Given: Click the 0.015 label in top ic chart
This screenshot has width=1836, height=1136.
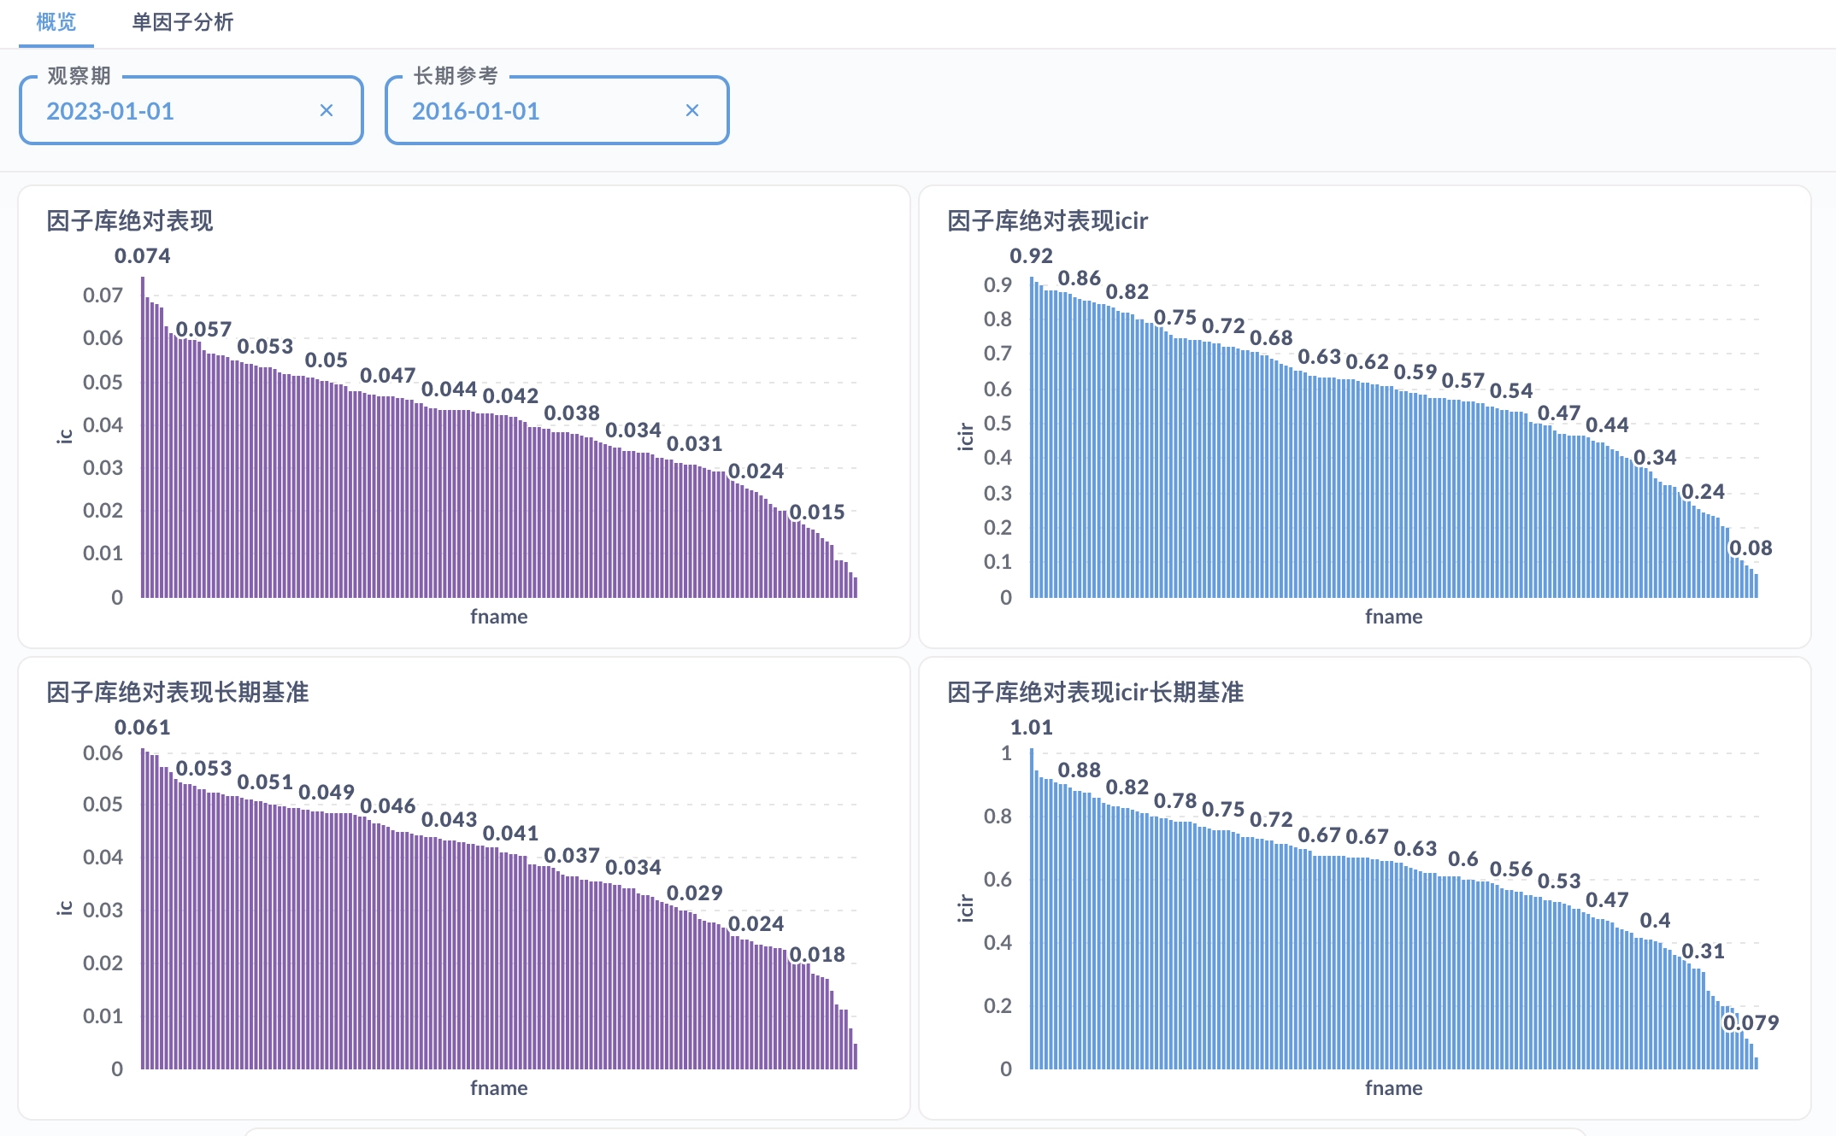Looking at the screenshot, I should point(816,512).
